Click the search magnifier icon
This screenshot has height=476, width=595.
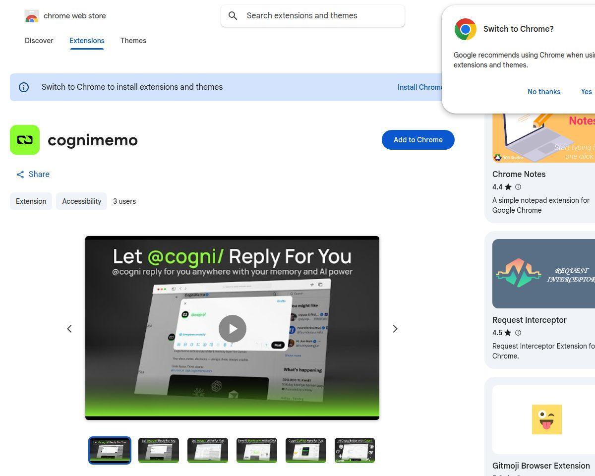click(233, 16)
